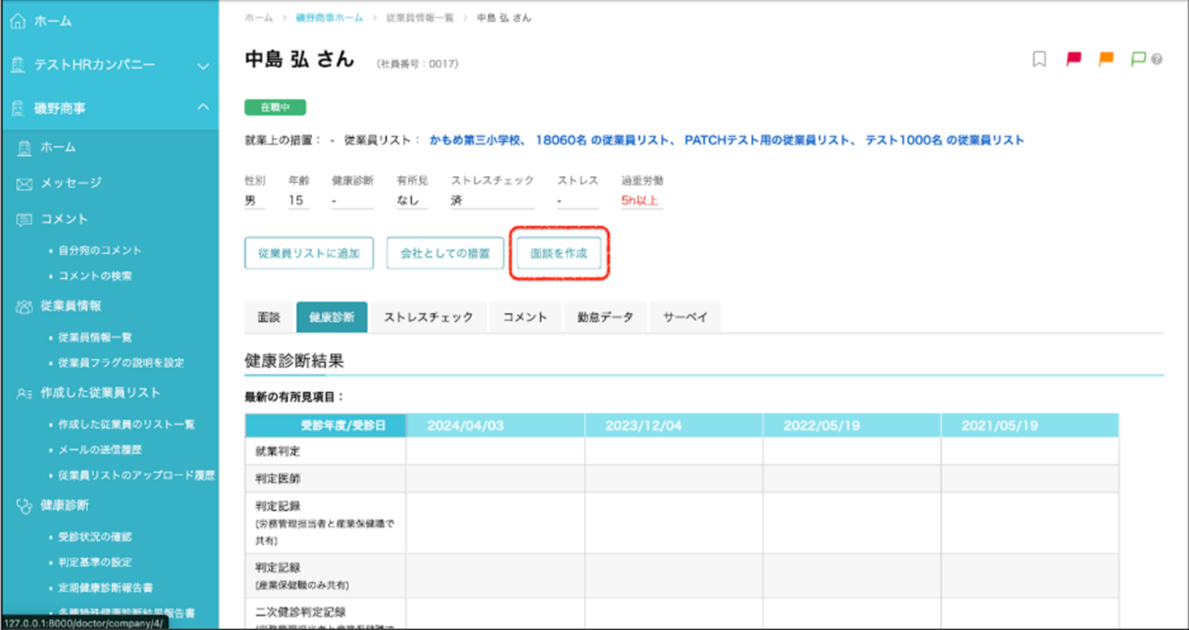Collapse the 磯野商事 section chevron
This screenshot has height=630, width=1189.
[203, 108]
